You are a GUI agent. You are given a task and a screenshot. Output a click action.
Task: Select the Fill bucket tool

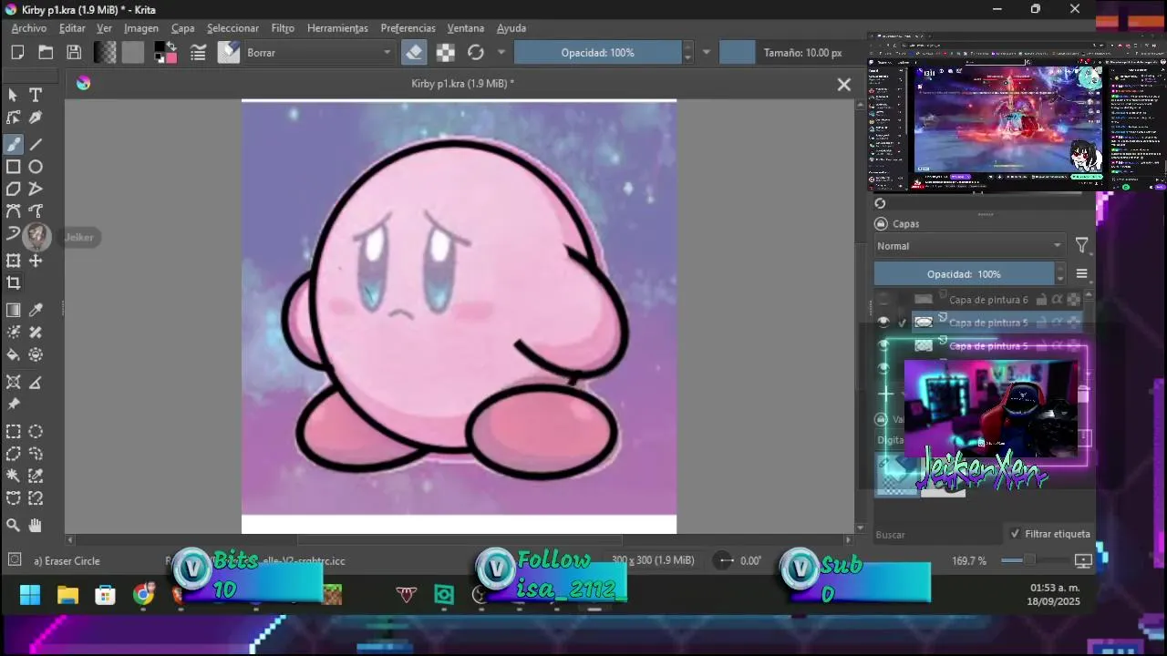tap(14, 355)
